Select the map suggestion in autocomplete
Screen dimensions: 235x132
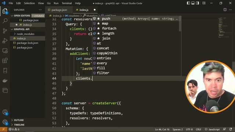click(x=135, y=23)
